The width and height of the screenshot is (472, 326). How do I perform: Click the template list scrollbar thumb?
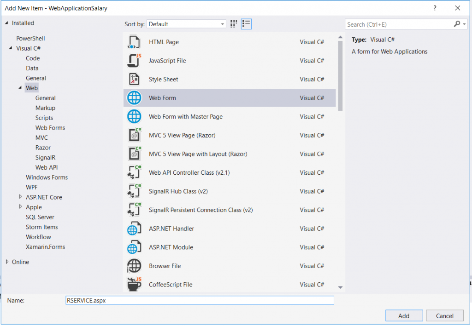(x=340, y=76)
